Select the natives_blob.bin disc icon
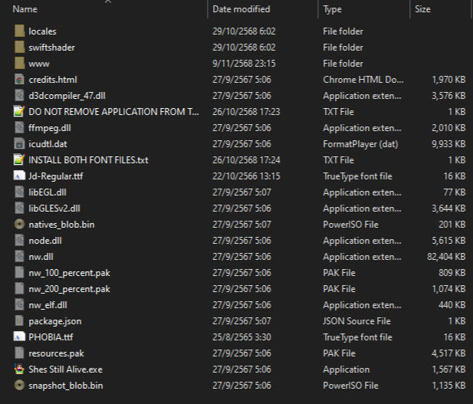The height and width of the screenshot is (404, 473). (x=19, y=225)
